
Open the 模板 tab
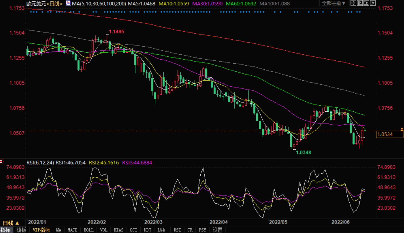(21, 230)
